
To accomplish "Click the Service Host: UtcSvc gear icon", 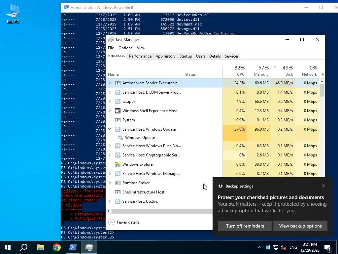I will [x=118, y=201].
